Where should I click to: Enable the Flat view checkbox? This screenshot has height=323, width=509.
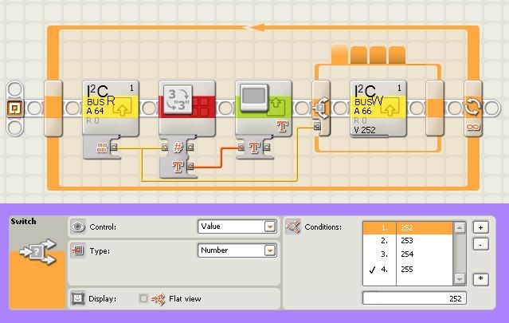[143, 298]
